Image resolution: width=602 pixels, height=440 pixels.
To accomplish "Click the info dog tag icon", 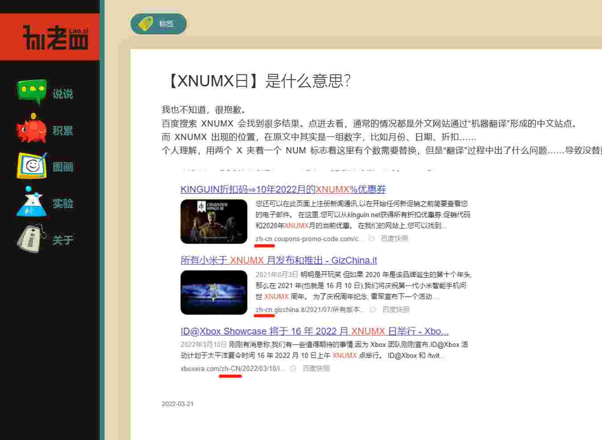I will point(32,239).
